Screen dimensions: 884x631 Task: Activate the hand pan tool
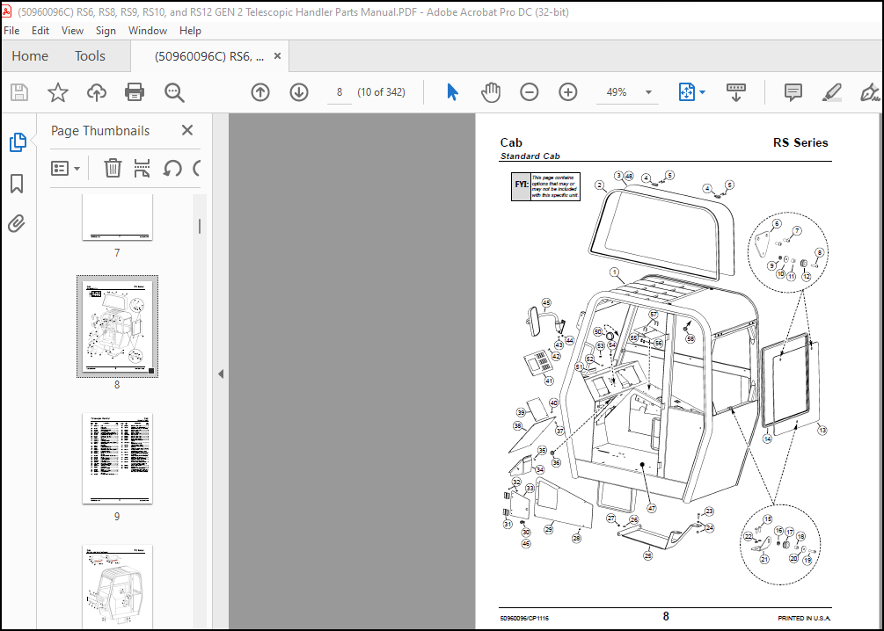491,92
